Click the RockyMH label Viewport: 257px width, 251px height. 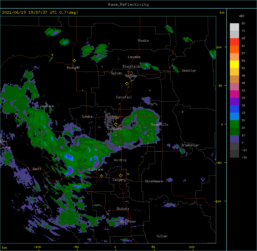click(73, 68)
